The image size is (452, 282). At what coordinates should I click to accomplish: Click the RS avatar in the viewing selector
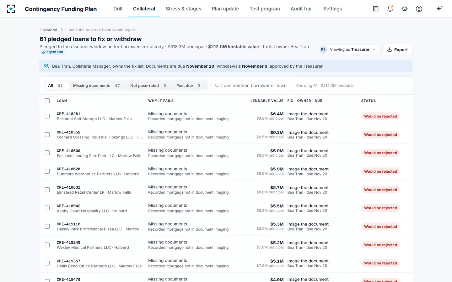[323, 50]
